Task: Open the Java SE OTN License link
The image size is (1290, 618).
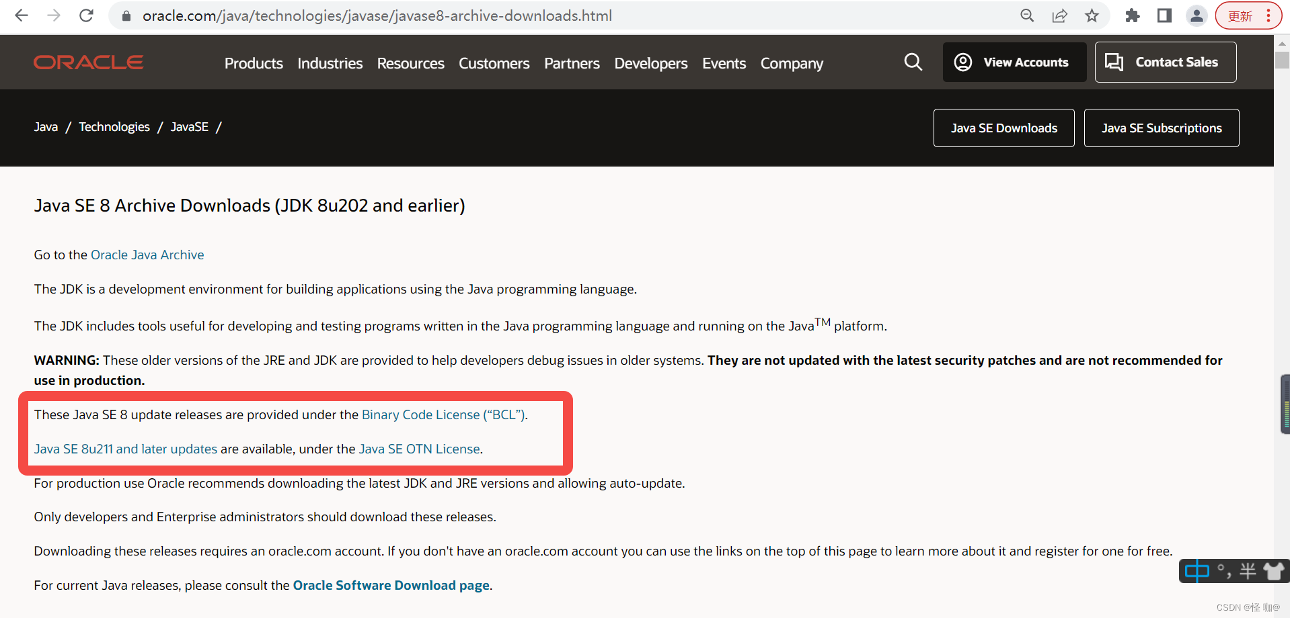Action: tap(419, 449)
